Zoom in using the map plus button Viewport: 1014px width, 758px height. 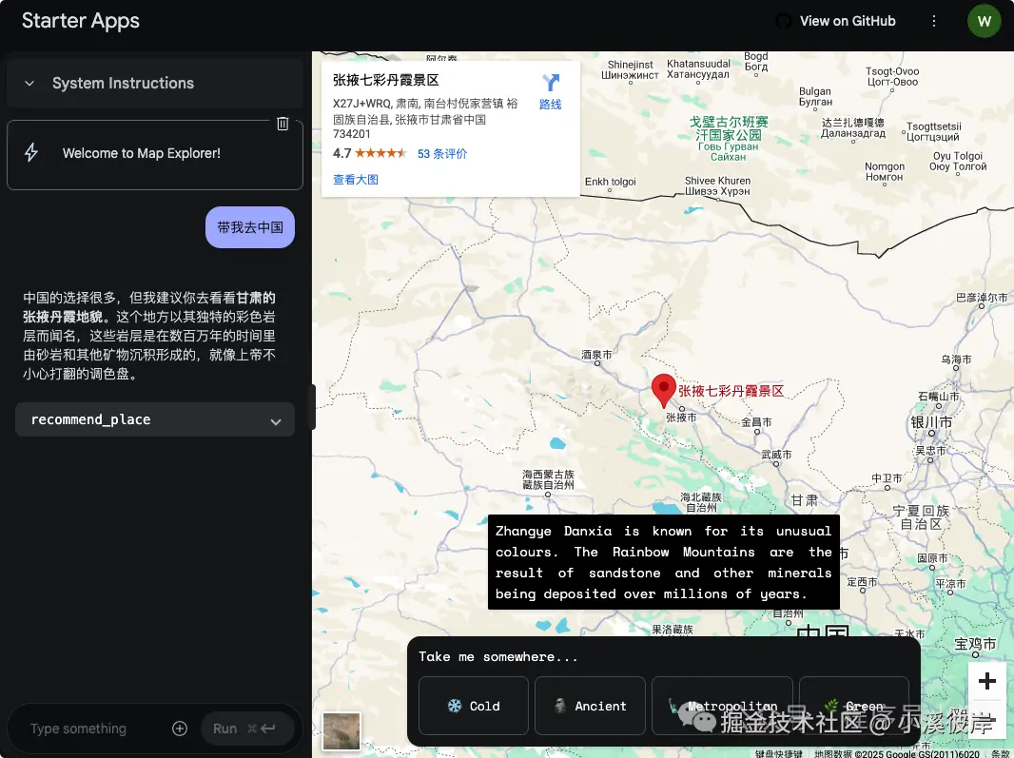987,681
